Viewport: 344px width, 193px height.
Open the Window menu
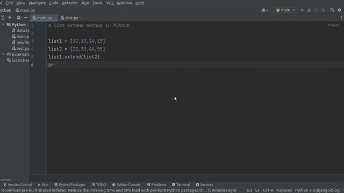(x=124, y=3)
